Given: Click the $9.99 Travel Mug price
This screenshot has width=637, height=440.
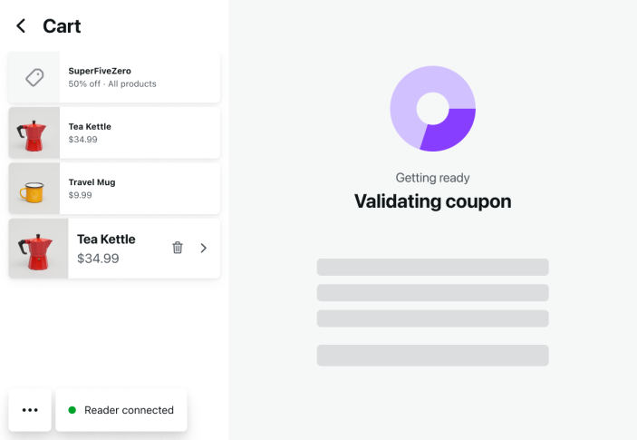Looking at the screenshot, I should [80, 195].
